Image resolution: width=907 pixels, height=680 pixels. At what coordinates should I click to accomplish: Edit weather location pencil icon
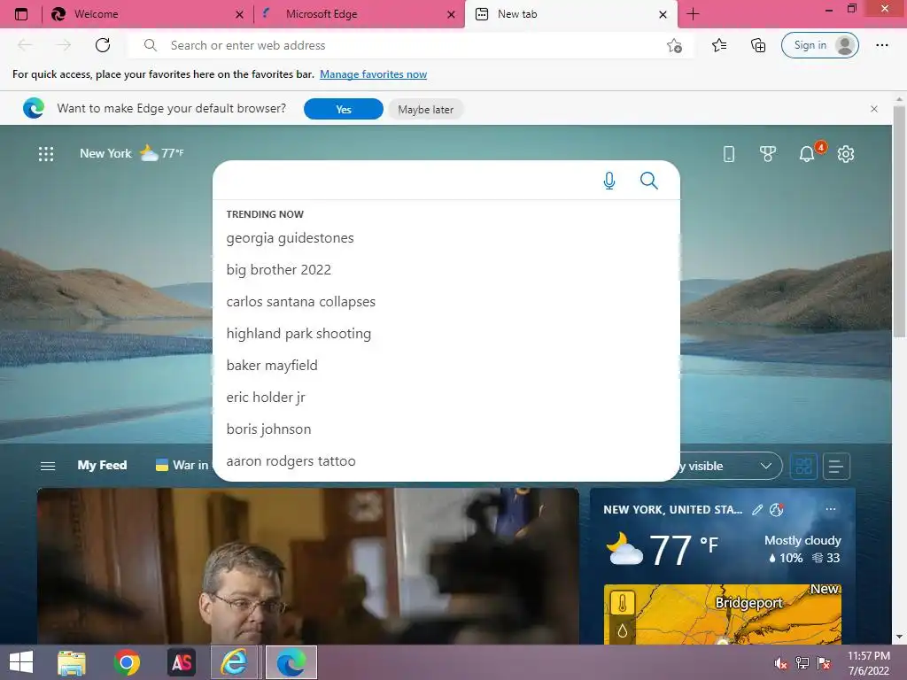[x=757, y=509]
